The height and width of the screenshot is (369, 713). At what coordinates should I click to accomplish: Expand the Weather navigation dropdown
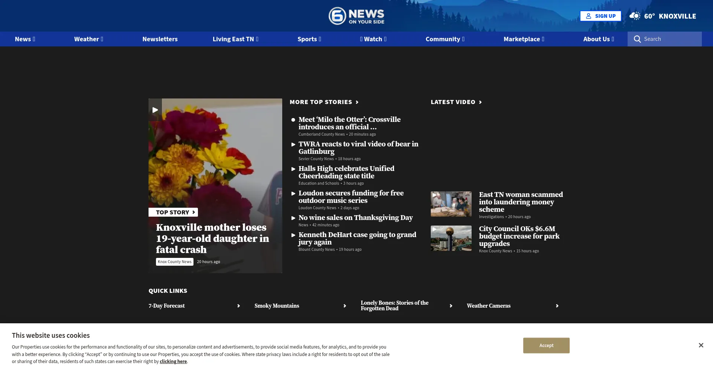pyautogui.click(x=88, y=39)
